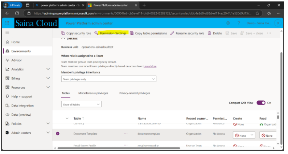Click the Data integration icon

click(x=7, y=106)
